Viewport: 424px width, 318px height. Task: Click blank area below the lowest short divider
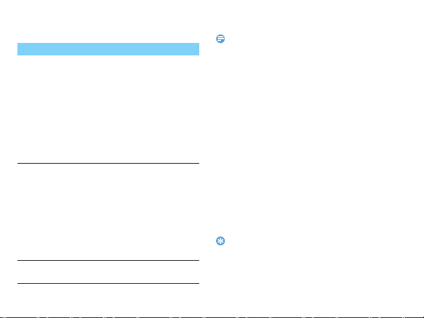click(x=108, y=300)
